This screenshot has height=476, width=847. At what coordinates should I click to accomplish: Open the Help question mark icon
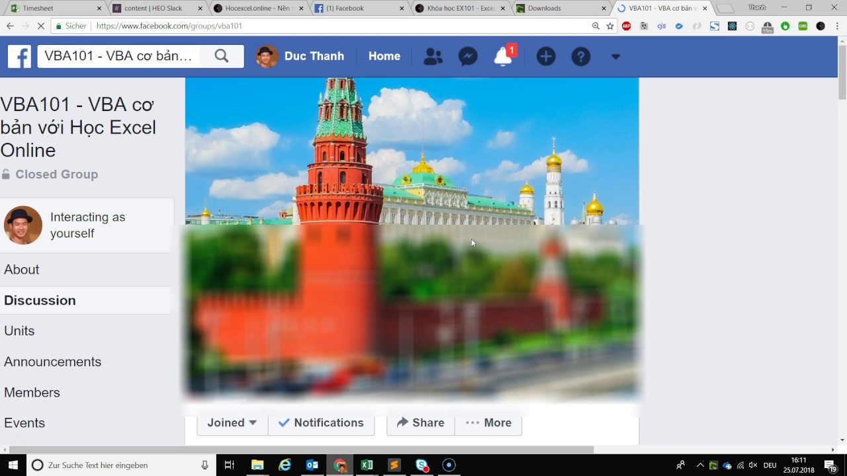(580, 57)
